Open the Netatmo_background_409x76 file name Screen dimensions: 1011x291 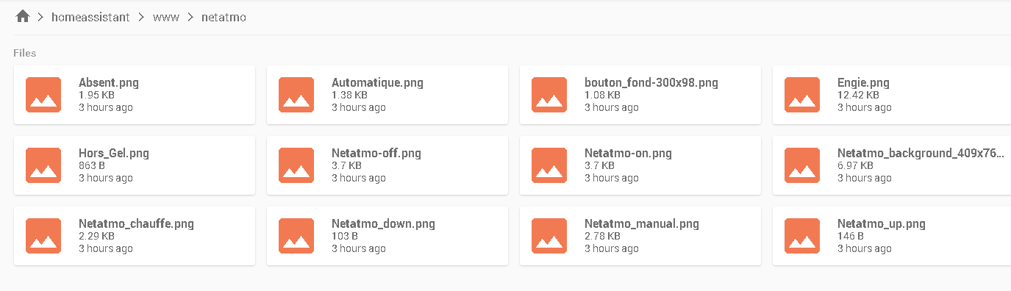921,154
